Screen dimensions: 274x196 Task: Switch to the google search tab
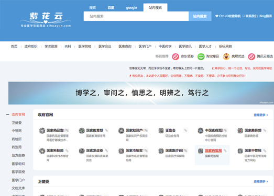point(131,8)
